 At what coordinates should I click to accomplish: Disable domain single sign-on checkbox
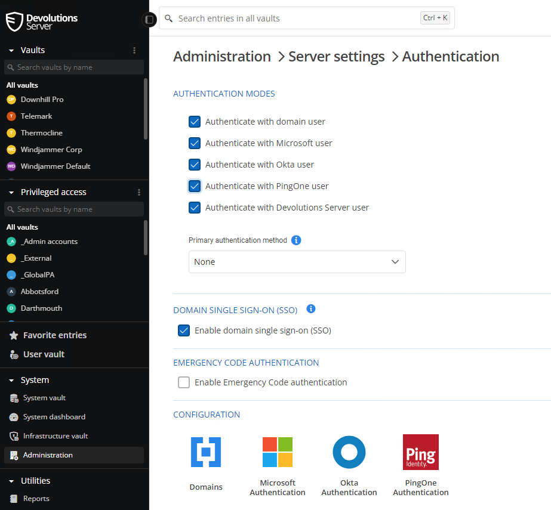184,330
